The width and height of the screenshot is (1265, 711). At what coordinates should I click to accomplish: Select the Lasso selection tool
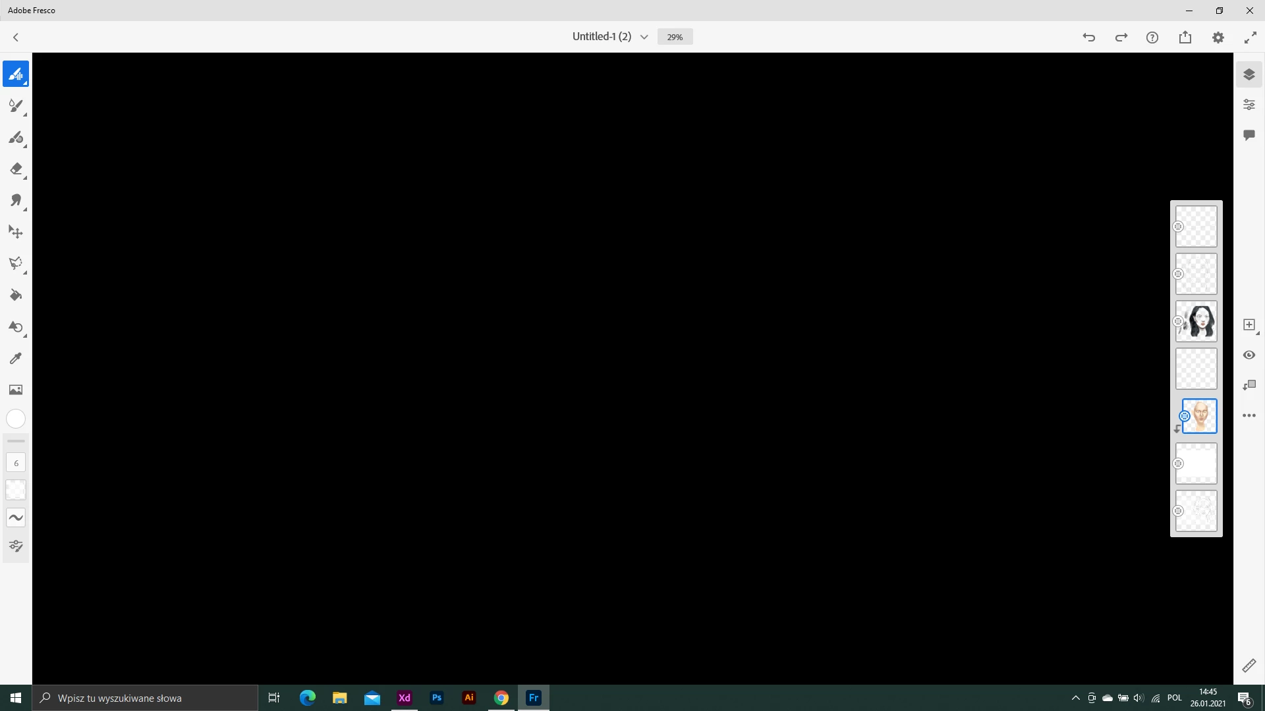tap(16, 263)
